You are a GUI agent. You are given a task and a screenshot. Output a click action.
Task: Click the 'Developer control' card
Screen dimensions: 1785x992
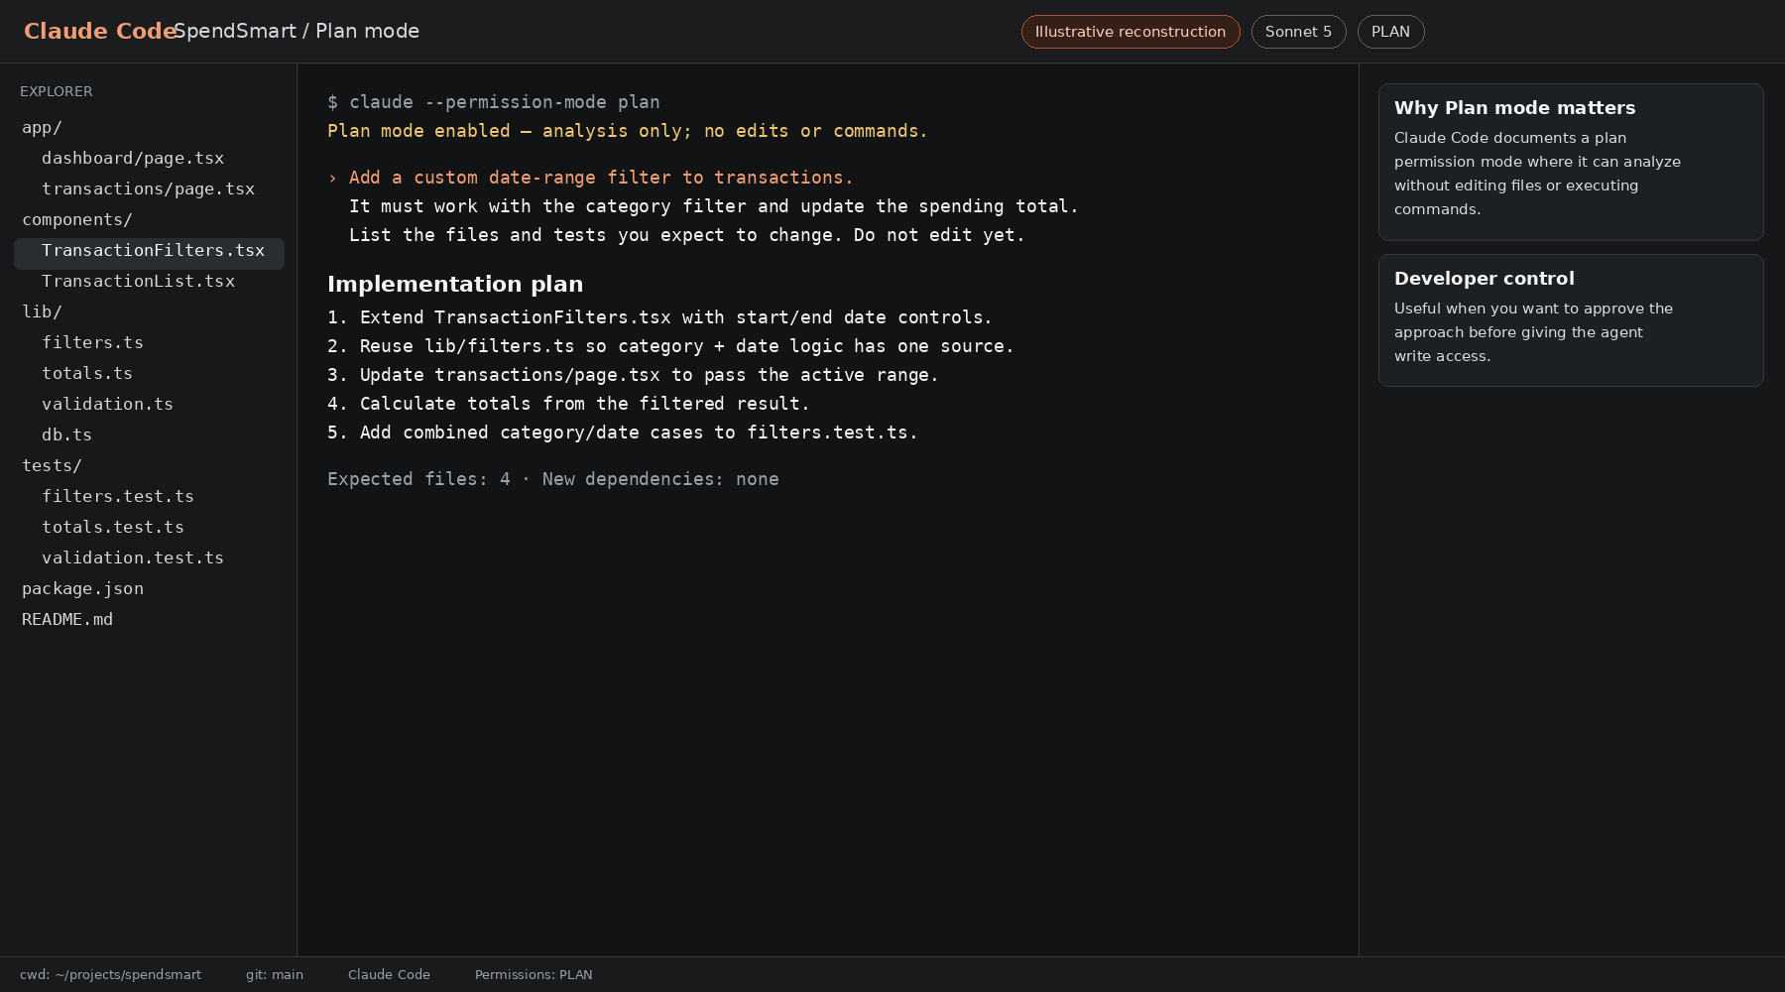coord(1571,320)
